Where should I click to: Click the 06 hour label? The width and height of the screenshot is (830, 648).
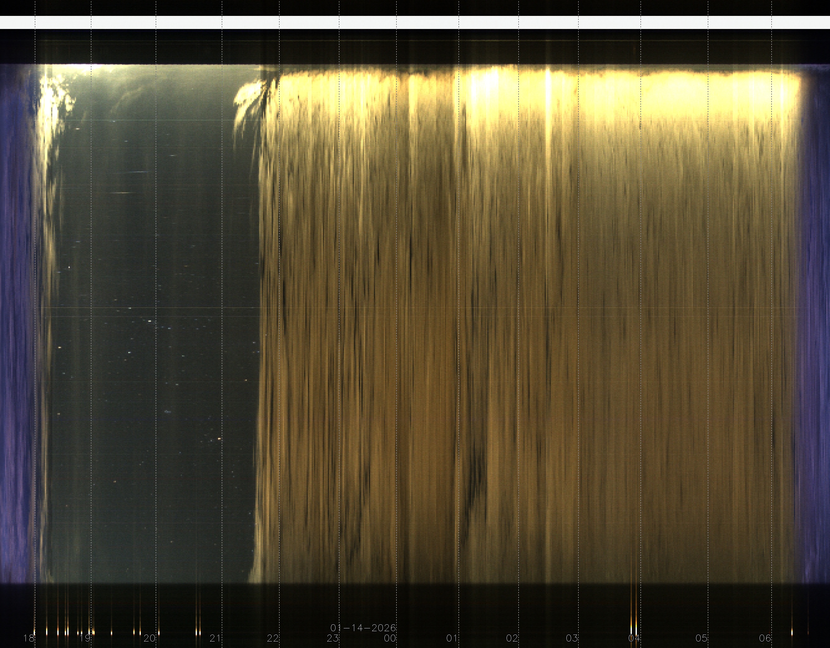tap(765, 638)
